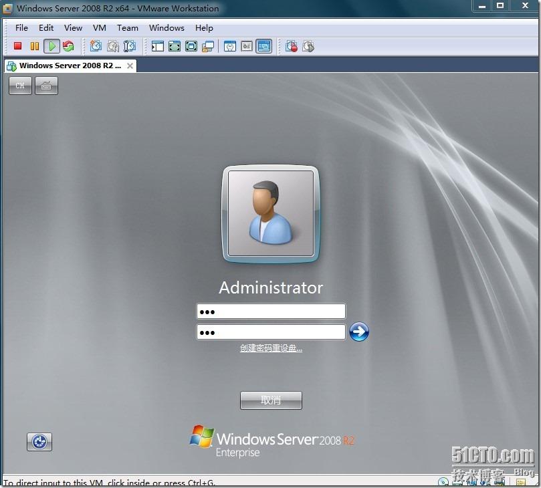Open the Help menu
Viewport: 541px width, 488px height.
point(204,28)
